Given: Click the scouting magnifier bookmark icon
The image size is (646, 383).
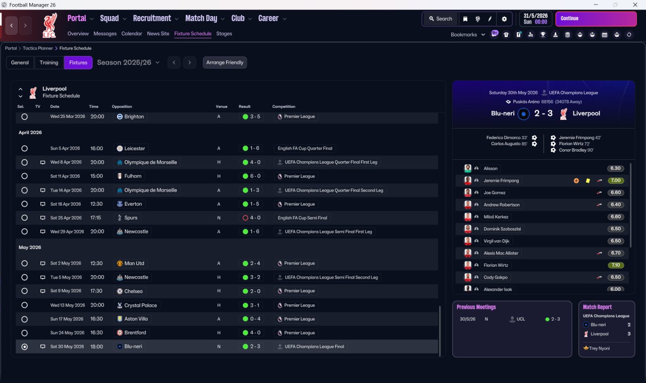Looking at the screenshot, I should coord(530,35).
